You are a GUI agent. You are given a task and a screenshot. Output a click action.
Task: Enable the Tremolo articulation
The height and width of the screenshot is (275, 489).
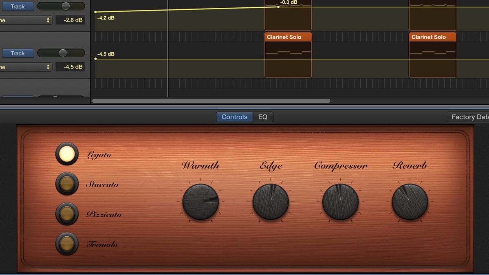(x=66, y=244)
